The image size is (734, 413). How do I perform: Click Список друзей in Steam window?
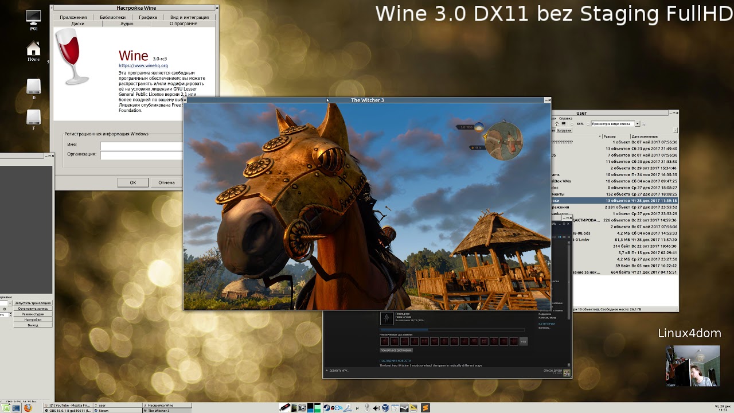[553, 371]
